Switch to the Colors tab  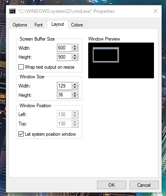(77, 25)
